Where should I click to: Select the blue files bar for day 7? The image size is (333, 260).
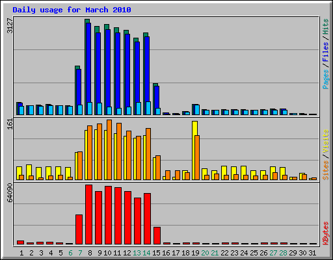point(79,87)
